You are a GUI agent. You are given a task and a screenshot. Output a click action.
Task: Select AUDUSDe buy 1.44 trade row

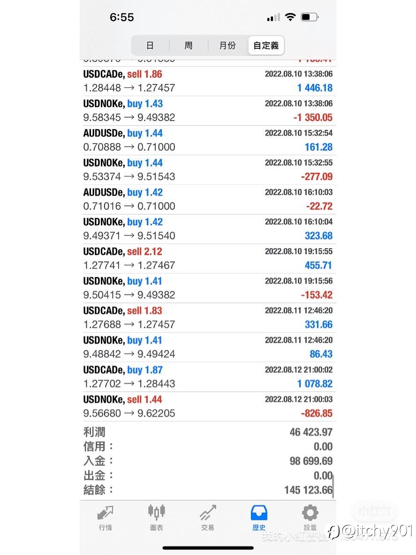click(x=208, y=140)
